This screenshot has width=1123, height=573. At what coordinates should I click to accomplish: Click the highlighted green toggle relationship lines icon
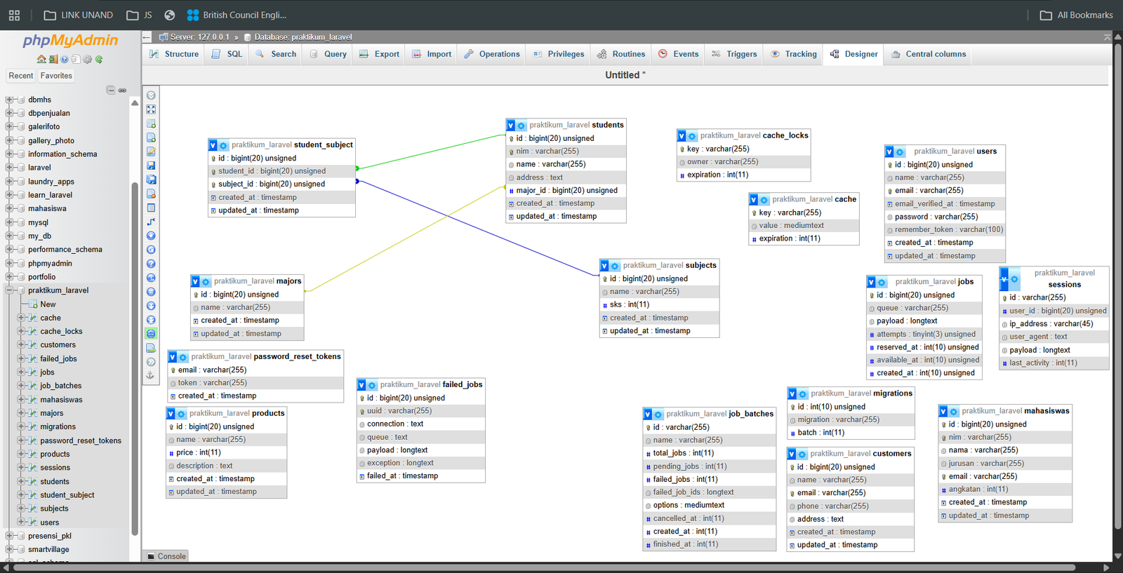151,334
